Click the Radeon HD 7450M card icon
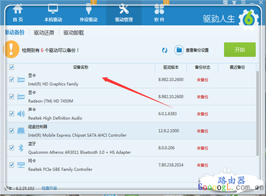Screen dimensions: 266x196 click(x=21, y=97)
